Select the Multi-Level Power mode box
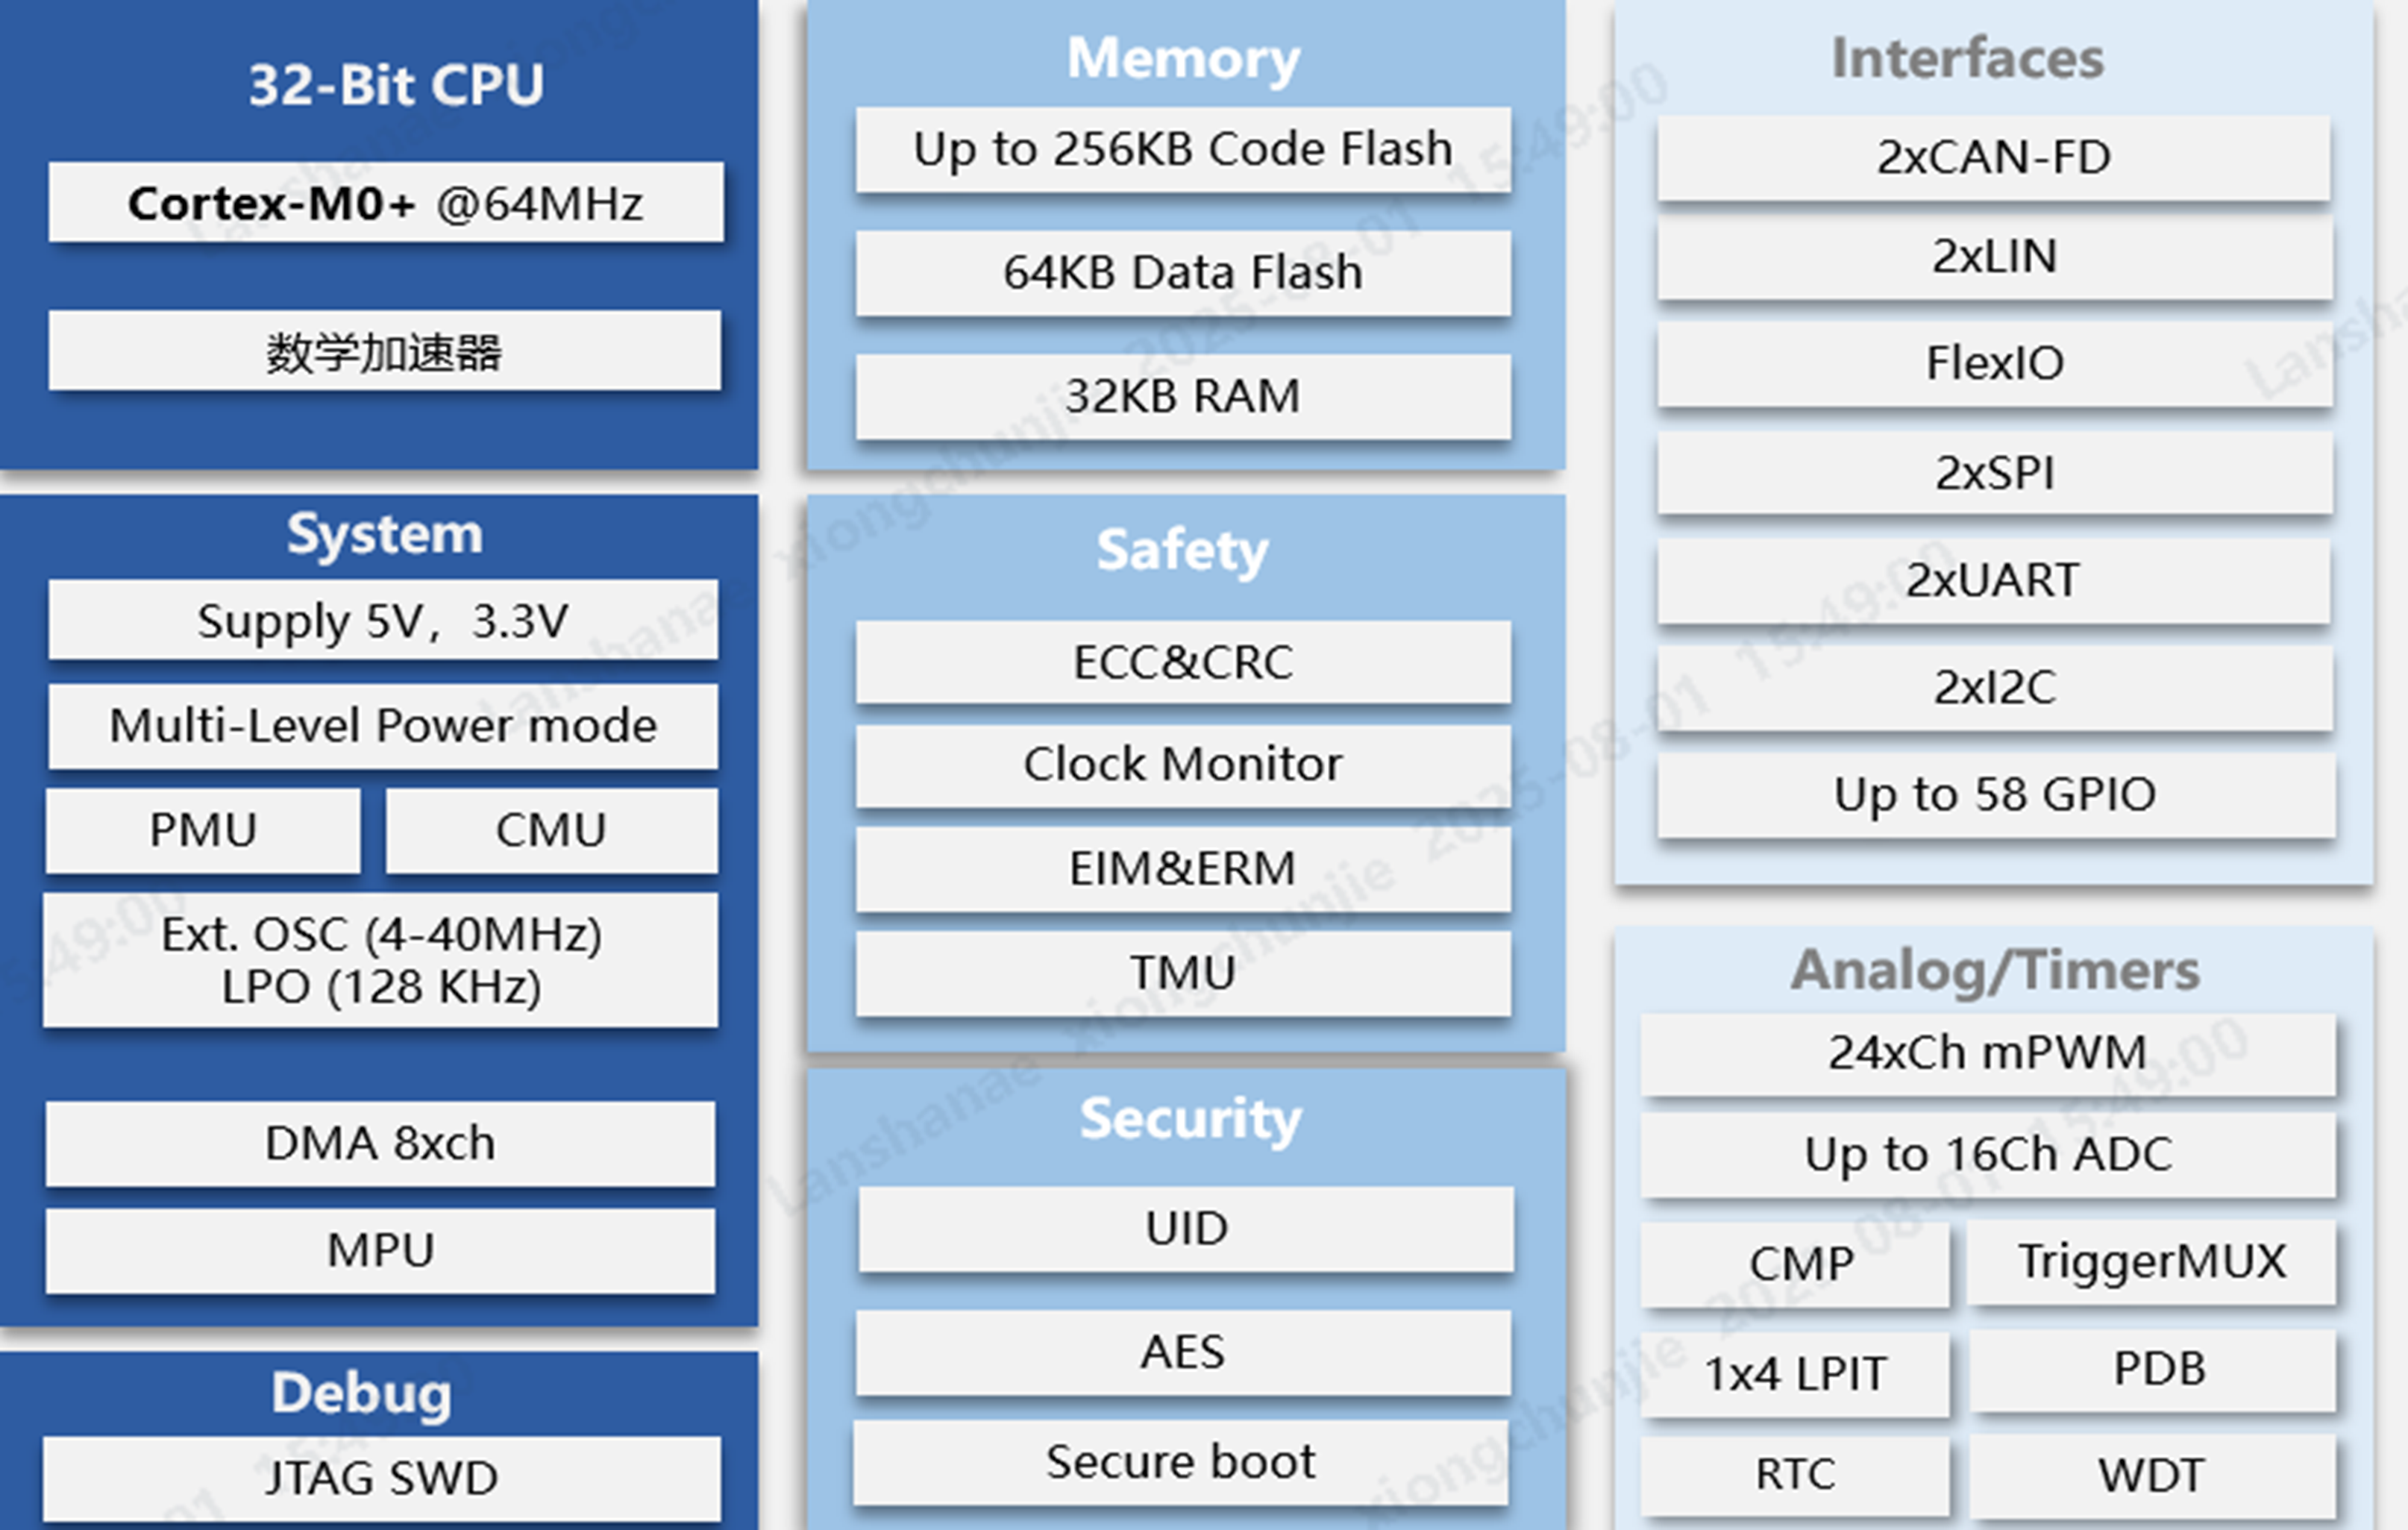 click(x=383, y=726)
